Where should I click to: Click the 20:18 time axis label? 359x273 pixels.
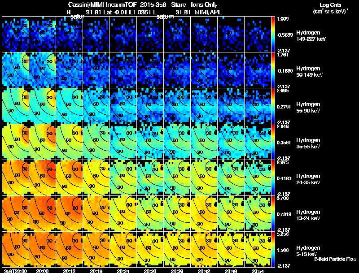[96, 271]
